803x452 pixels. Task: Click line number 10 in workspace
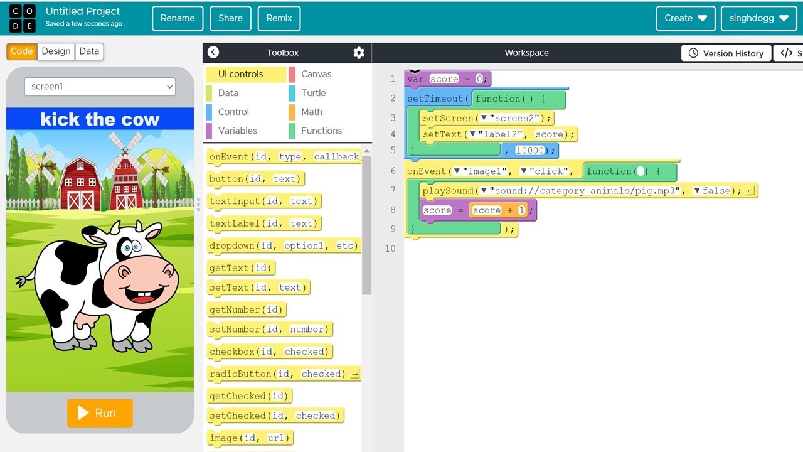pos(390,249)
